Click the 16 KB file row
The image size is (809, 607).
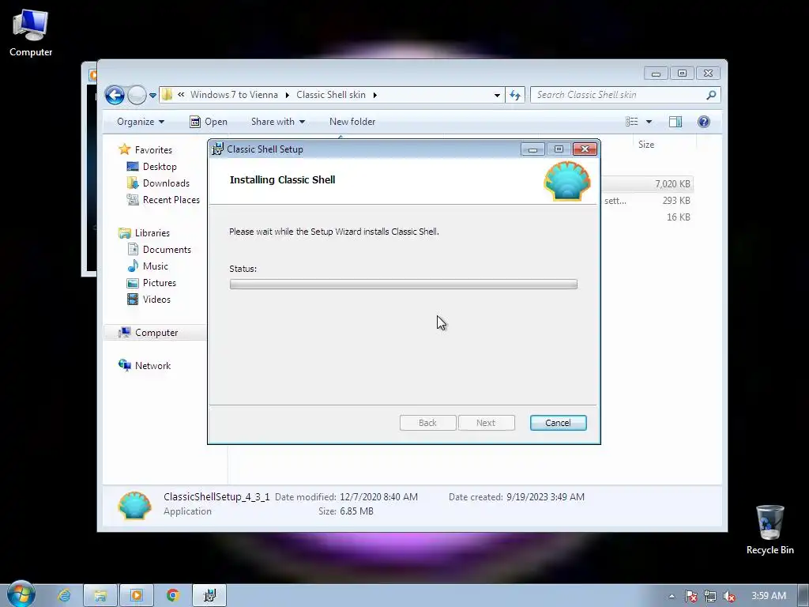coord(647,217)
